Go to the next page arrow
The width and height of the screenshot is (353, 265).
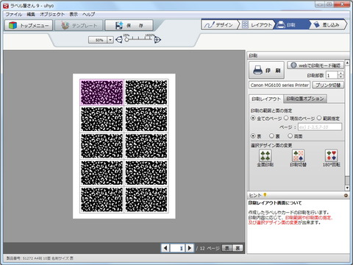(x=190, y=248)
